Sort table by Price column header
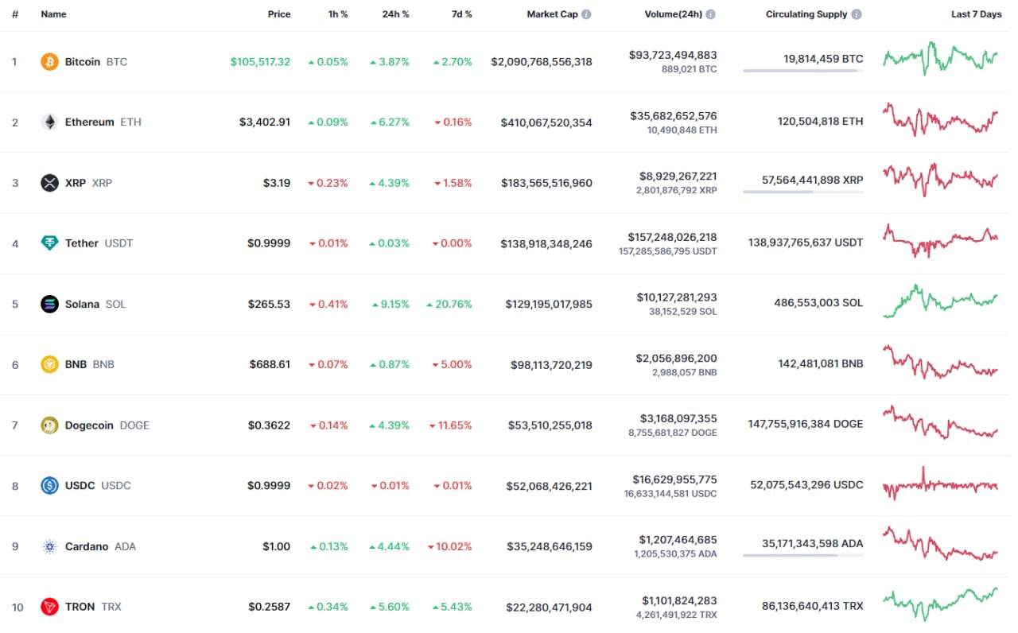Image resolution: width=1018 pixels, height=633 pixels. pyautogui.click(x=279, y=14)
